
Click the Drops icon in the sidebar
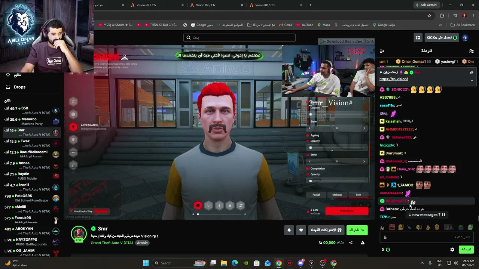(x=8, y=87)
